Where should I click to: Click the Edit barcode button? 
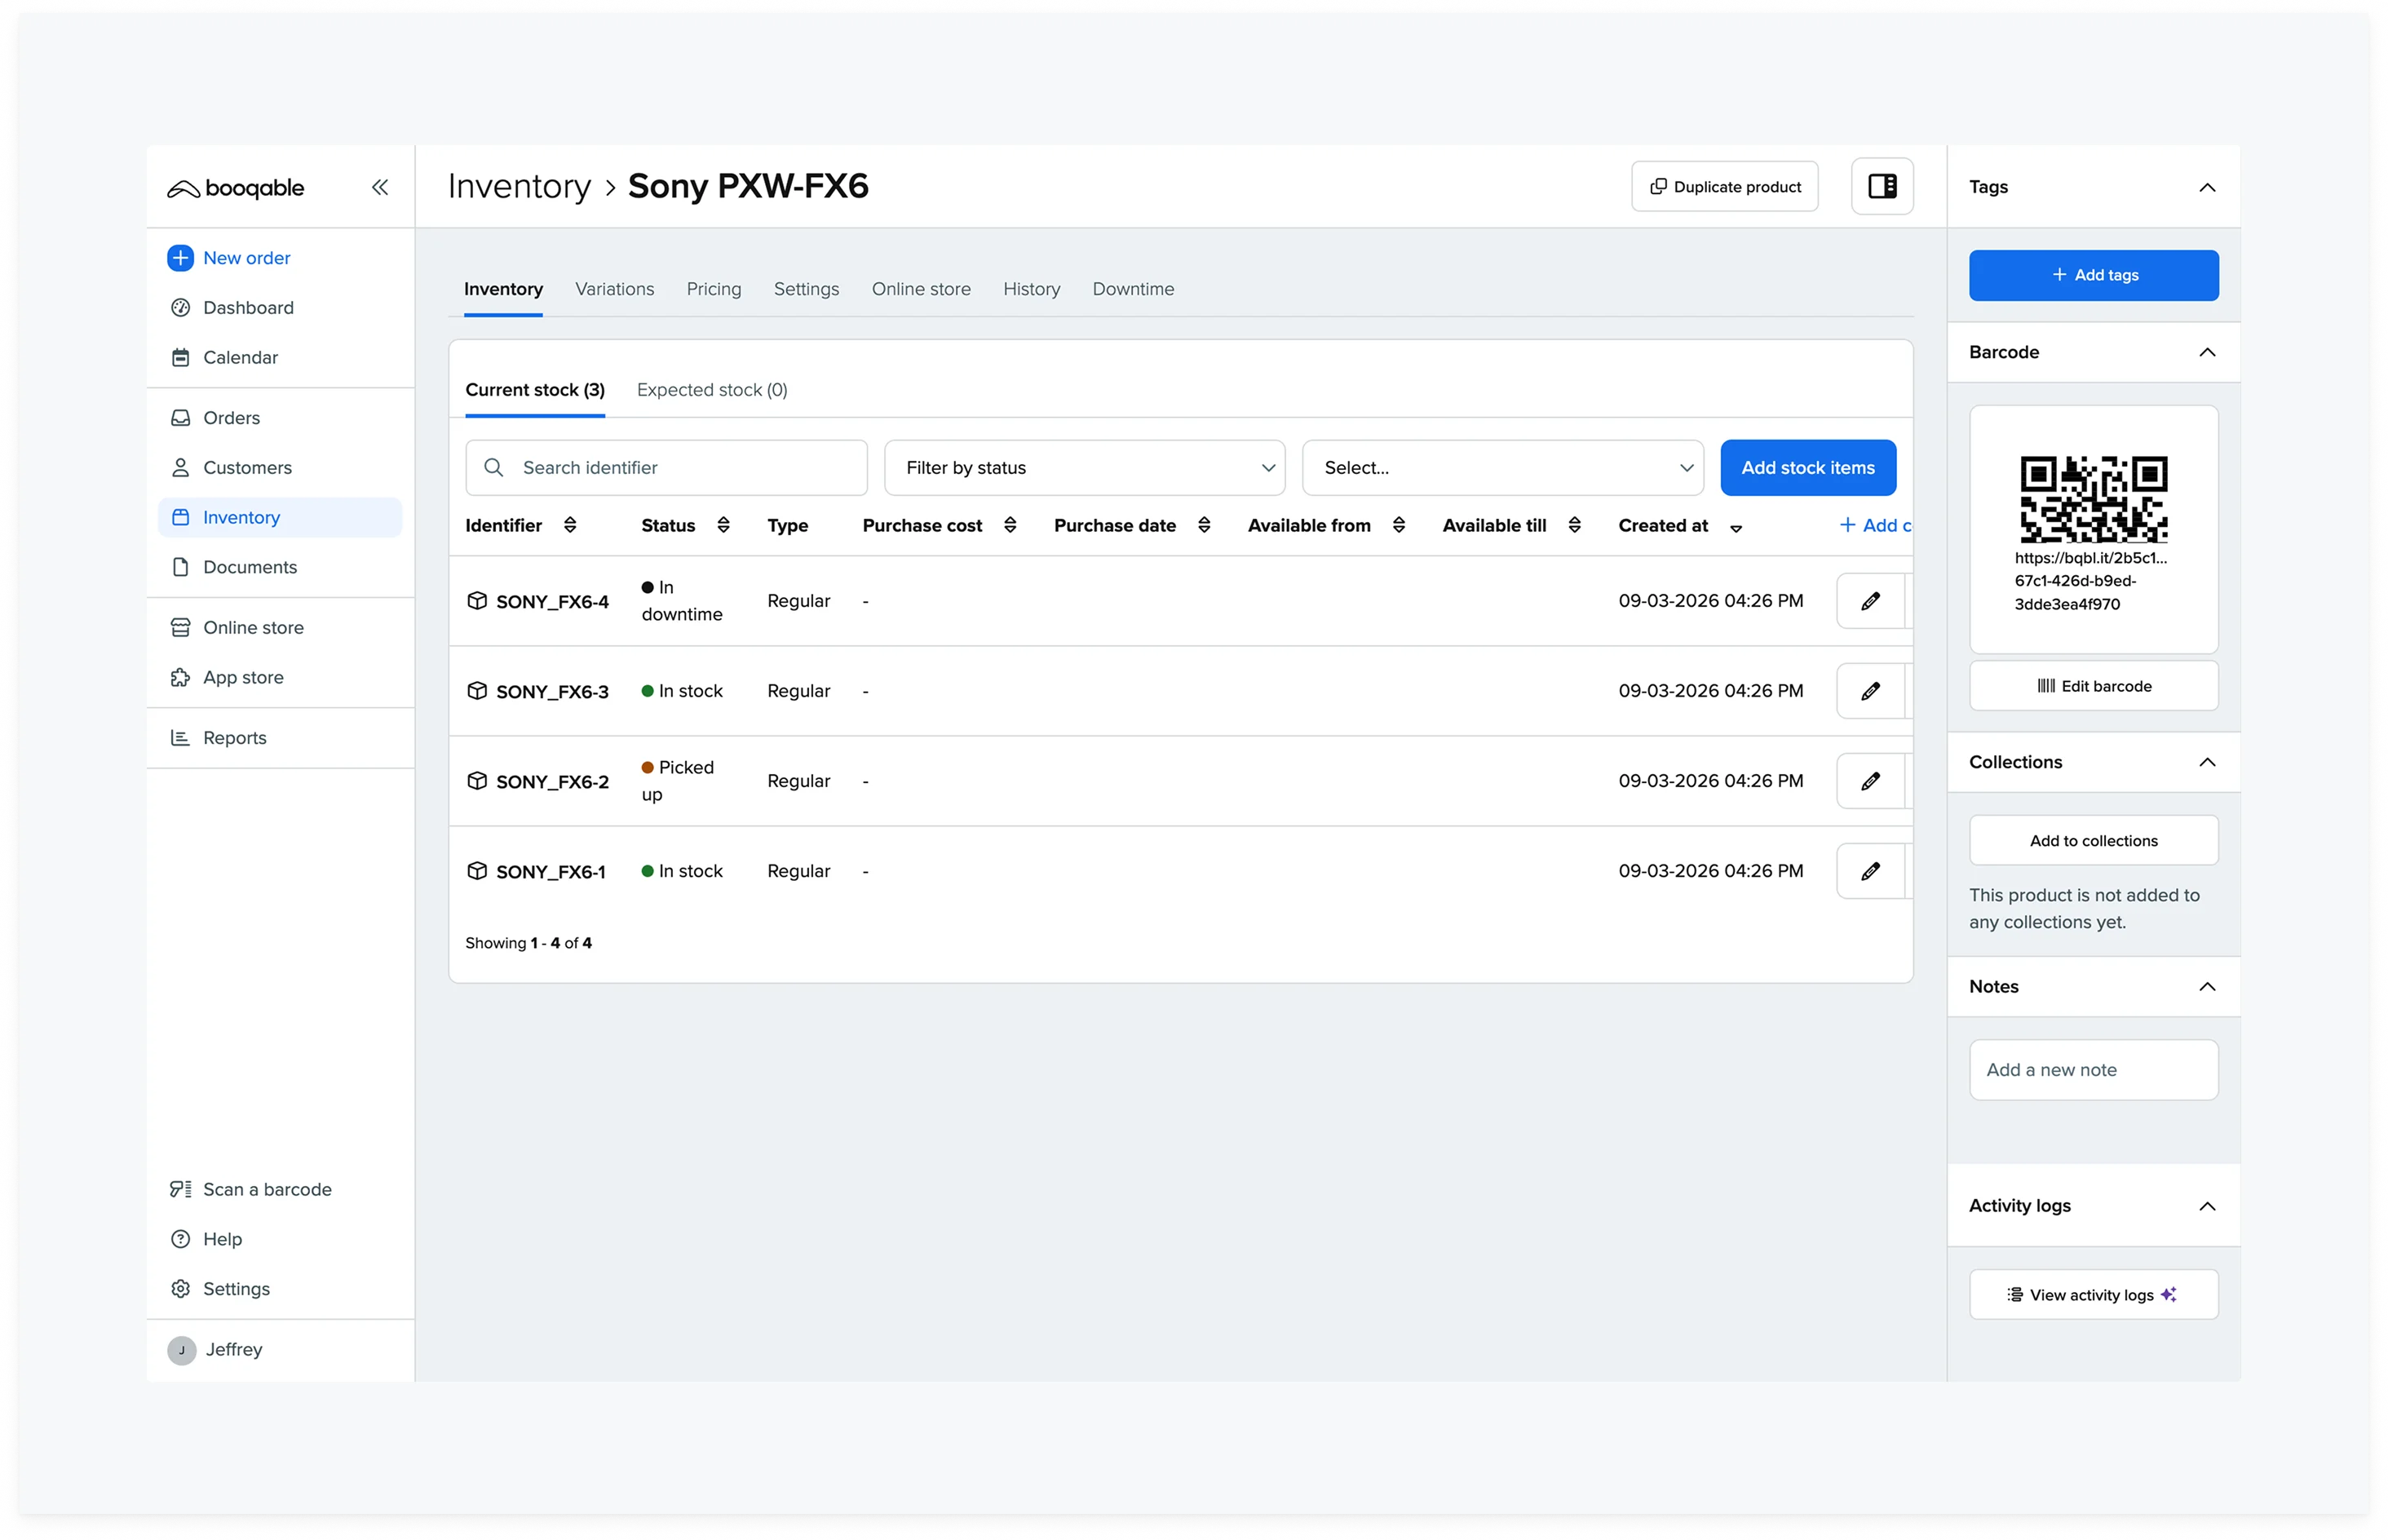click(x=2093, y=685)
